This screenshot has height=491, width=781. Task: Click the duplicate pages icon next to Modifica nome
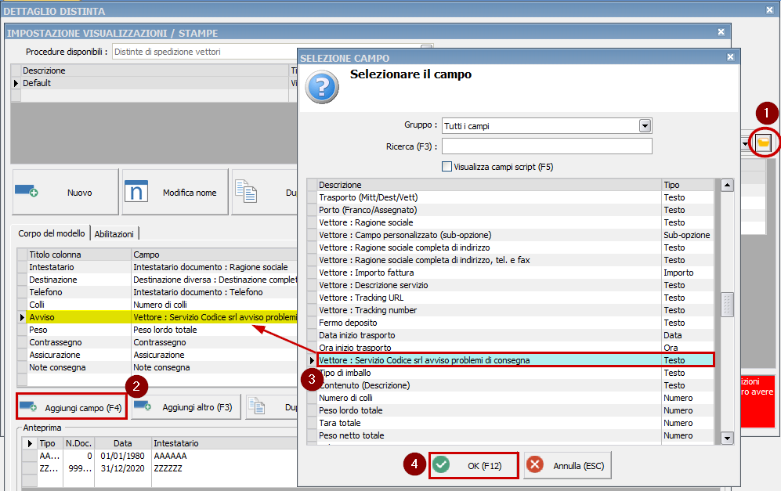pos(246,192)
